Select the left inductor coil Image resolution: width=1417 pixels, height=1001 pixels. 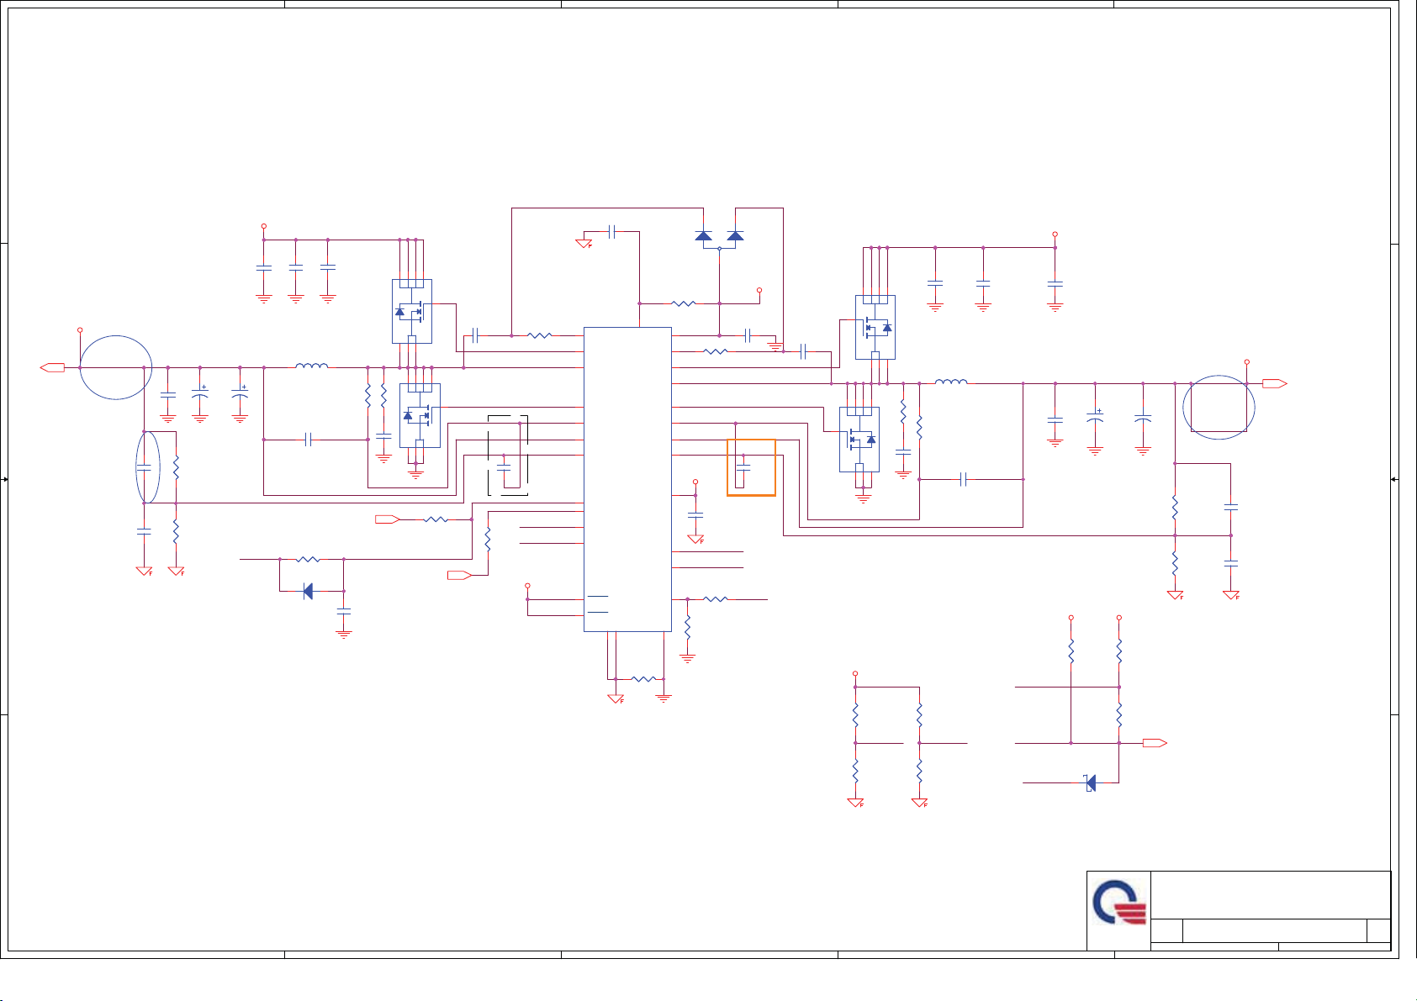pos(312,366)
